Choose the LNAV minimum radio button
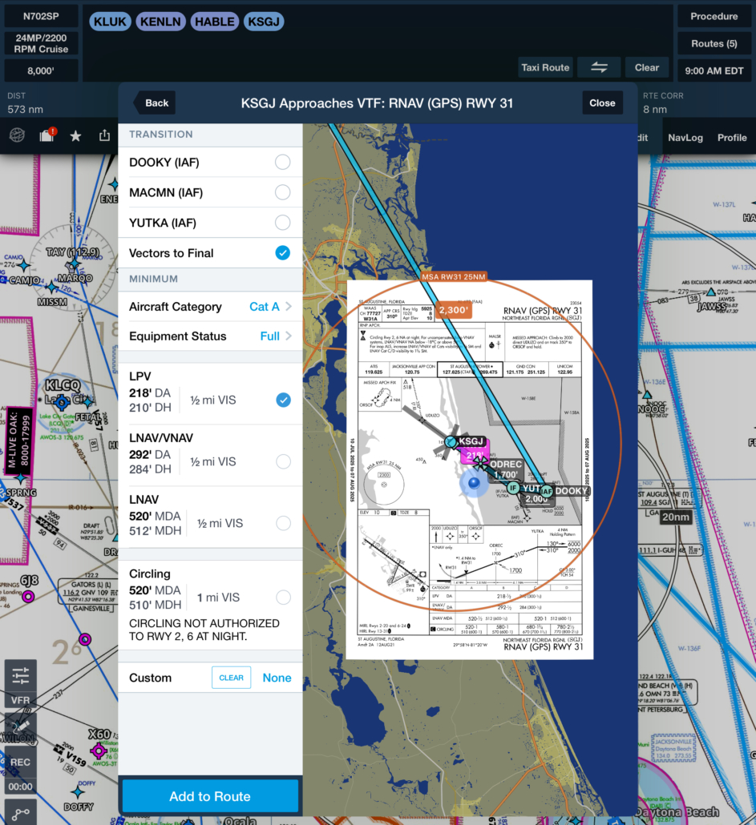Image resolution: width=756 pixels, height=825 pixels. click(283, 523)
